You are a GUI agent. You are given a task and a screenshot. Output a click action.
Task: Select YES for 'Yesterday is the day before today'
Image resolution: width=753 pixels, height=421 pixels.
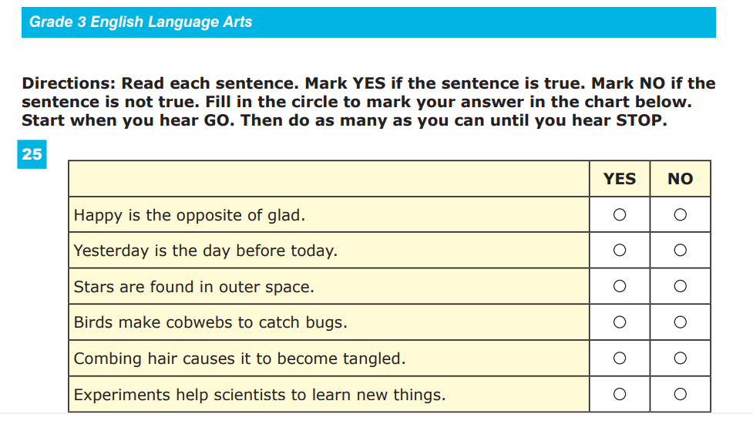tap(620, 251)
